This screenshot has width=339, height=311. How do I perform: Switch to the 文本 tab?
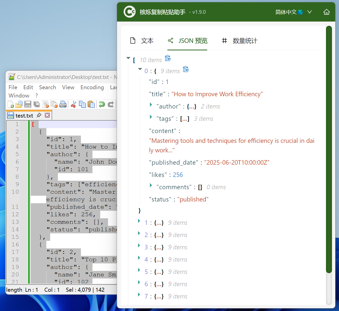point(142,41)
